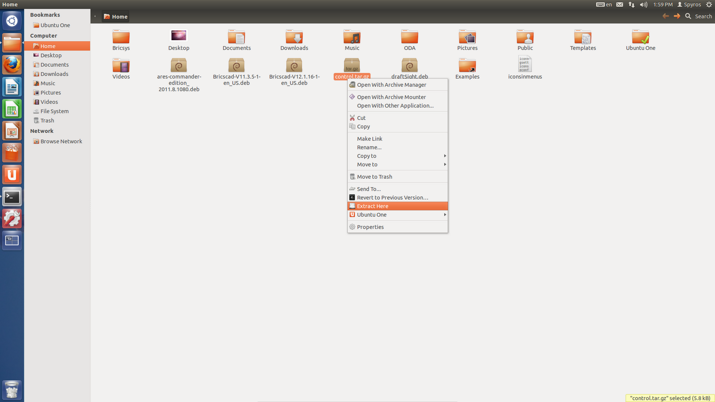
Task: Go forward with the right arrow
Action: [677, 16]
